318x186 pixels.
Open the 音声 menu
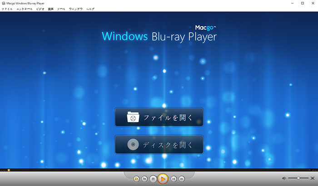(x=50, y=9)
